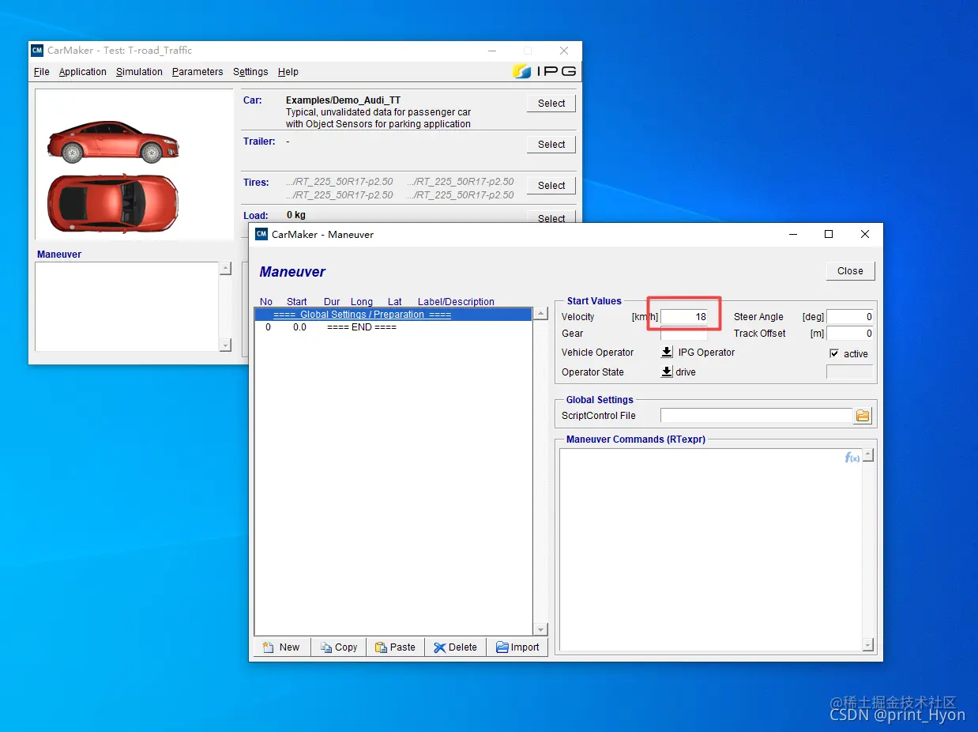Image resolution: width=978 pixels, height=732 pixels.
Task: Close the Maneuver dialog via Close button
Action: (850, 270)
